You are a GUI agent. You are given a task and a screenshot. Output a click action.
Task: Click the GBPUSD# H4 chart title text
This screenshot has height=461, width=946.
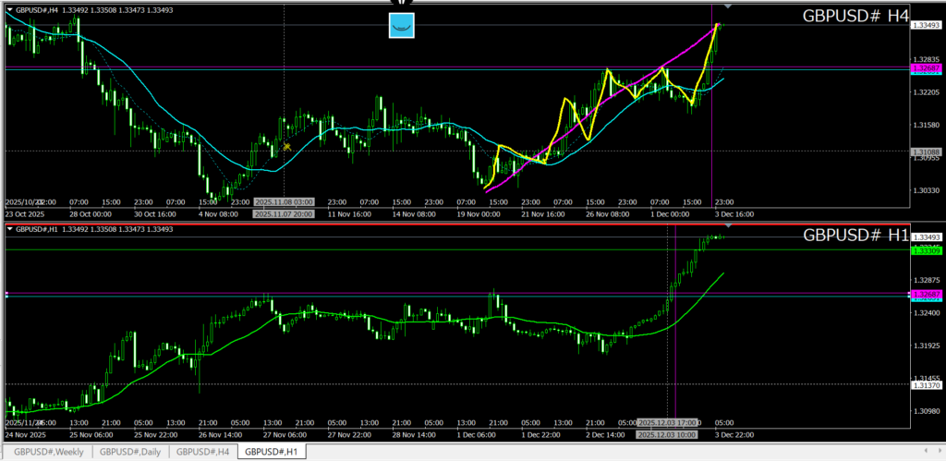click(855, 17)
